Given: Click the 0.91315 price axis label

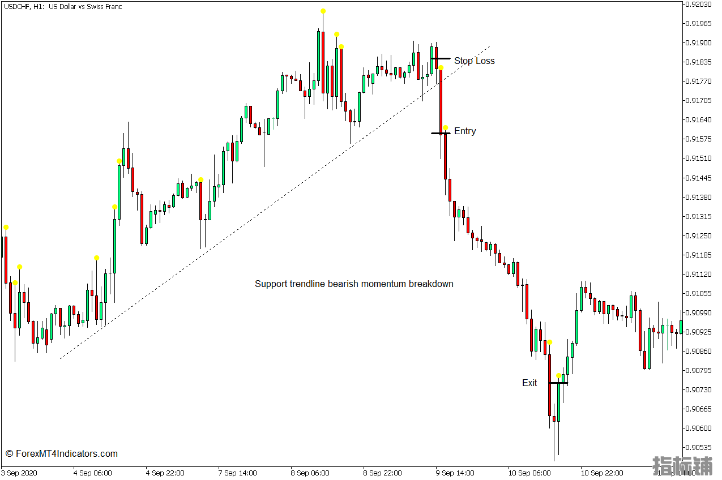Looking at the screenshot, I should click(x=698, y=217).
